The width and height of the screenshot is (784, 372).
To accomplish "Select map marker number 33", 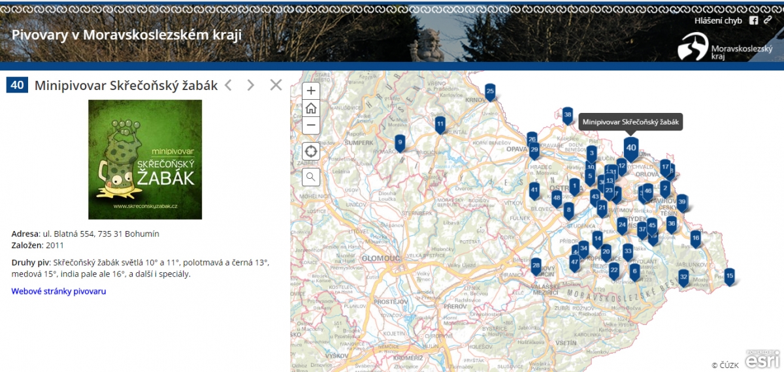I will [x=628, y=251].
